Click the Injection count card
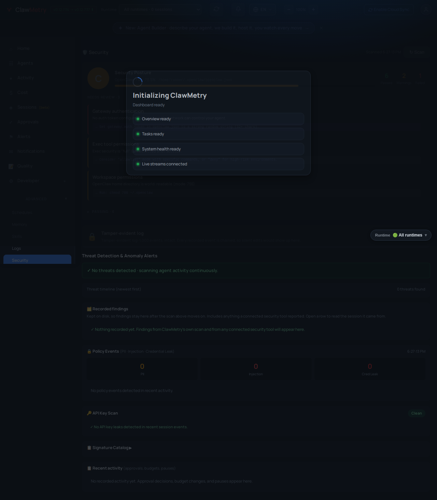The image size is (437, 500). 256,369
